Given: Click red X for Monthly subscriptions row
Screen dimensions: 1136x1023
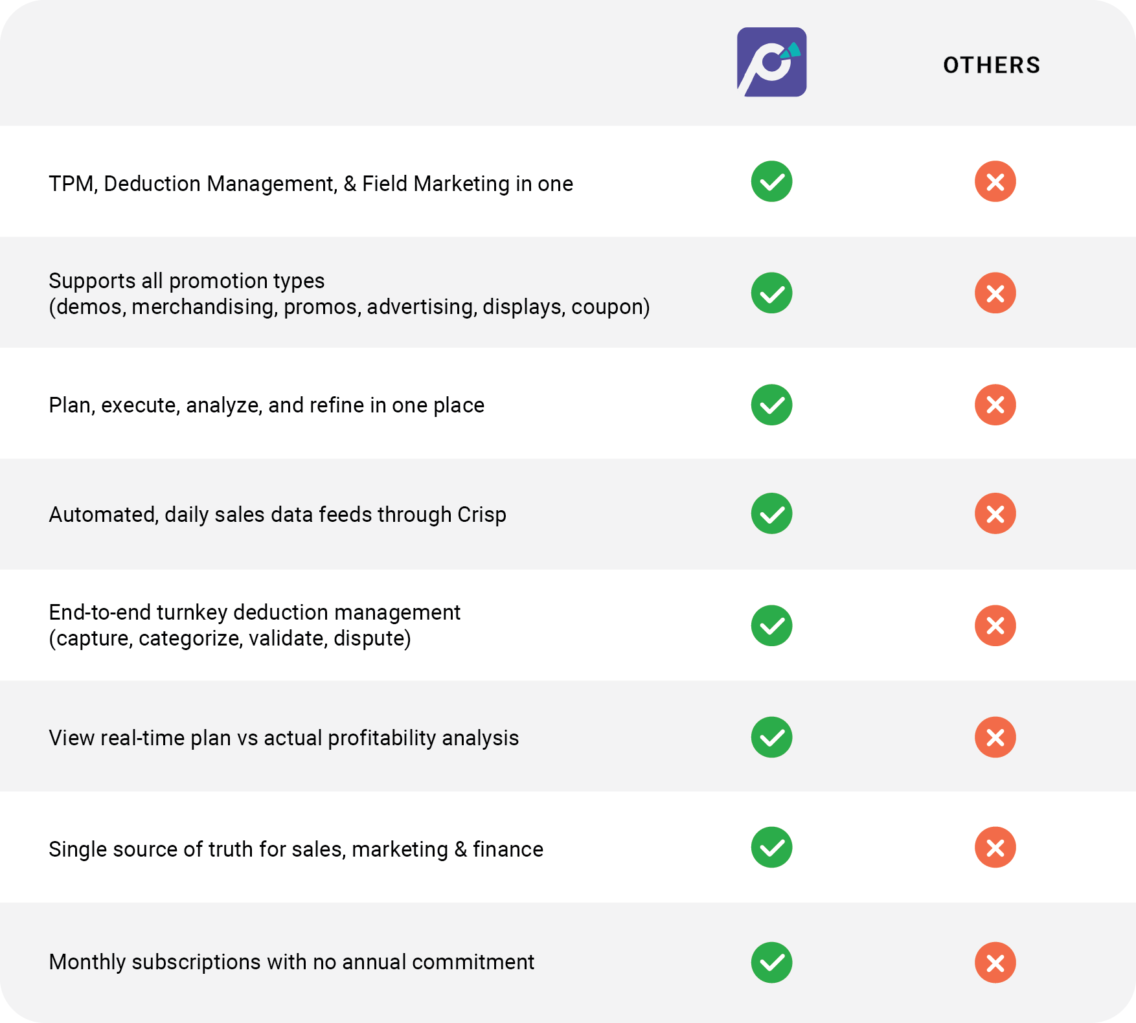Looking at the screenshot, I should [995, 962].
